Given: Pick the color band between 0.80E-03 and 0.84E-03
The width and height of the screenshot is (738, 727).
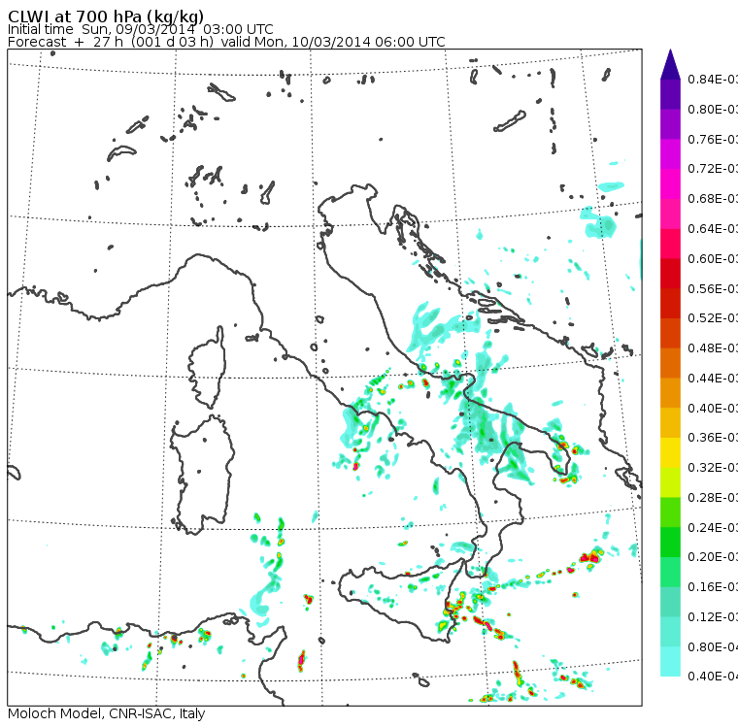Looking at the screenshot, I should coord(670,94).
